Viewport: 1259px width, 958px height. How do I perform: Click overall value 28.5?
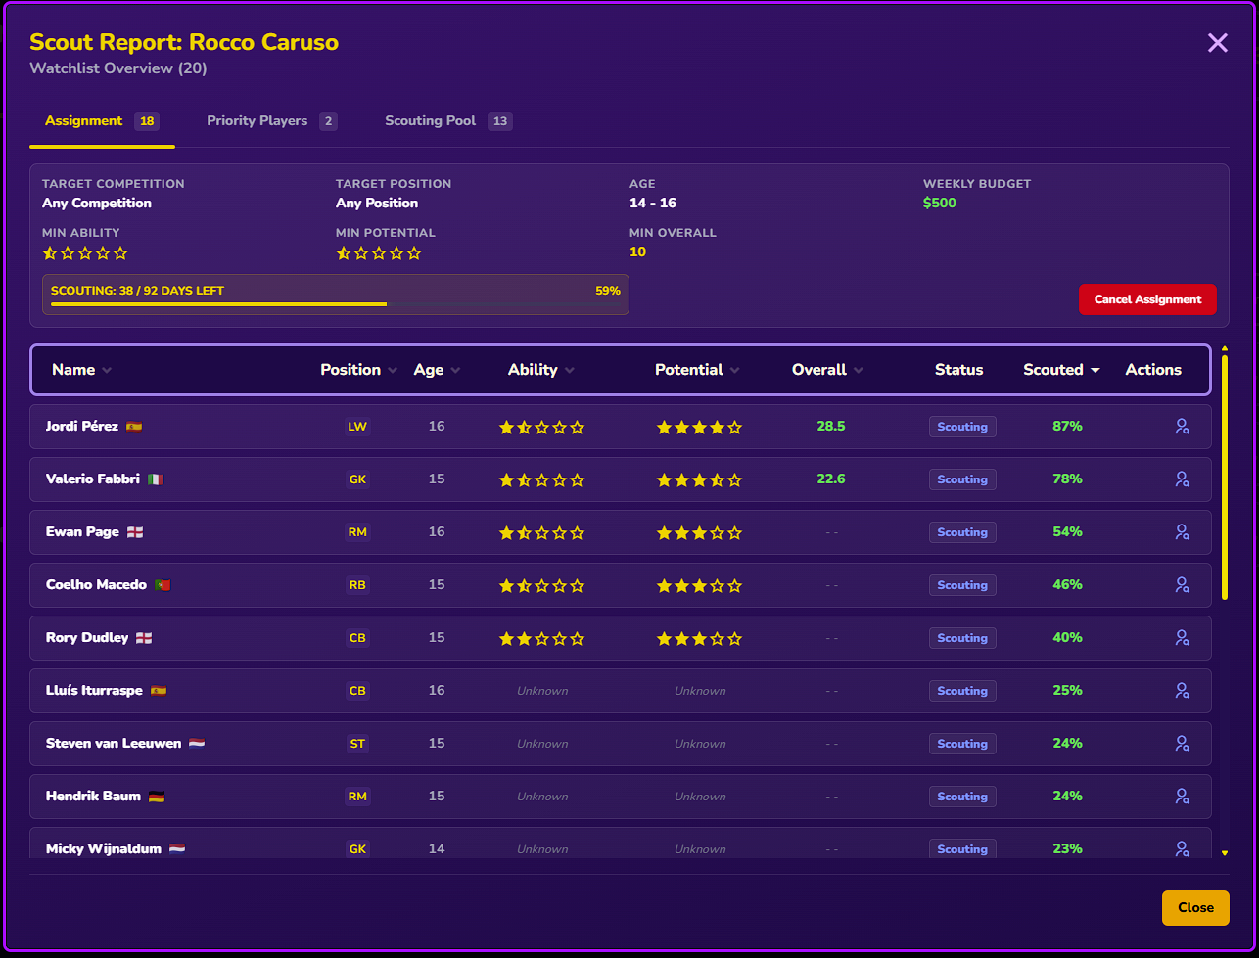831,427
